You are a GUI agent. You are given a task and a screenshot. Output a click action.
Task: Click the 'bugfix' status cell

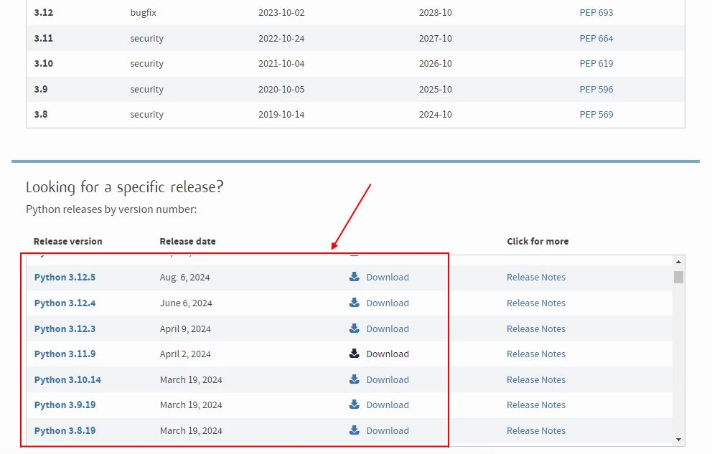click(x=143, y=13)
